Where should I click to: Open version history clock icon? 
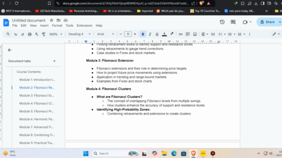click(x=222, y=22)
